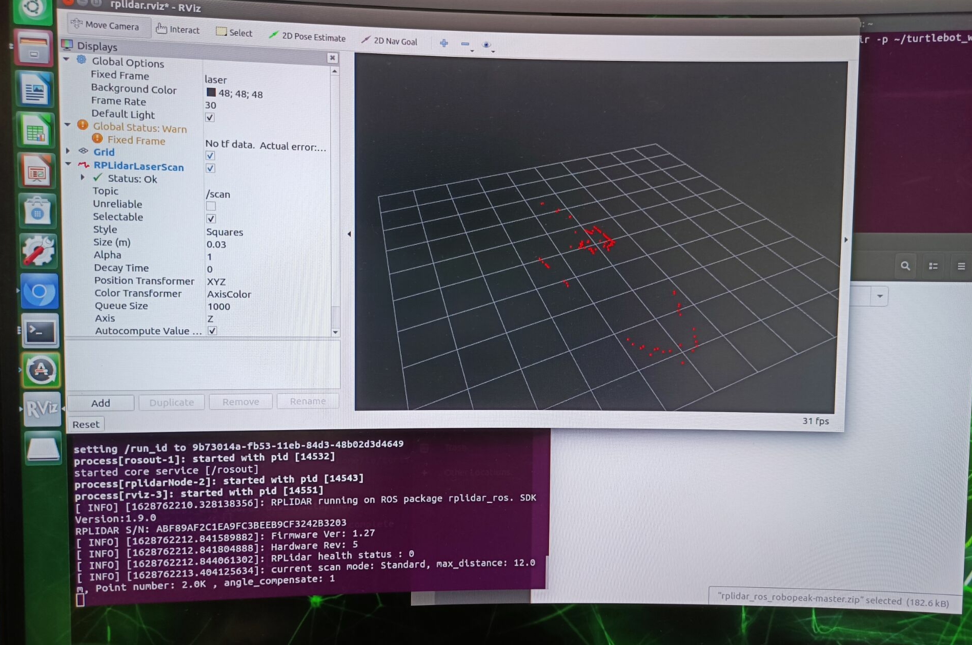The width and height of the screenshot is (972, 645).
Task: Disable the Grid display checkbox
Action: pos(210,156)
